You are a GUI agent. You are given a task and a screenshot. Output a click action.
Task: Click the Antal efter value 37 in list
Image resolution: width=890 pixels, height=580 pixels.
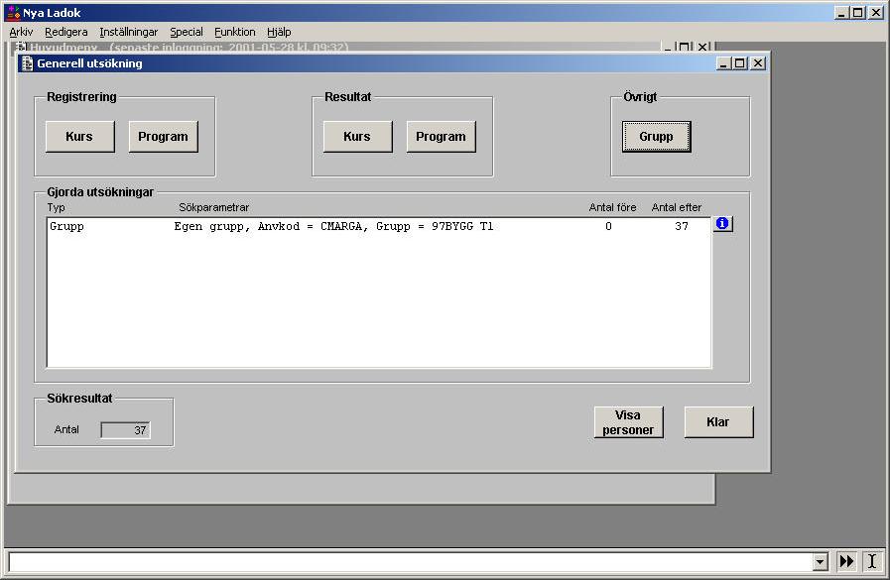(x=682, y=226)
